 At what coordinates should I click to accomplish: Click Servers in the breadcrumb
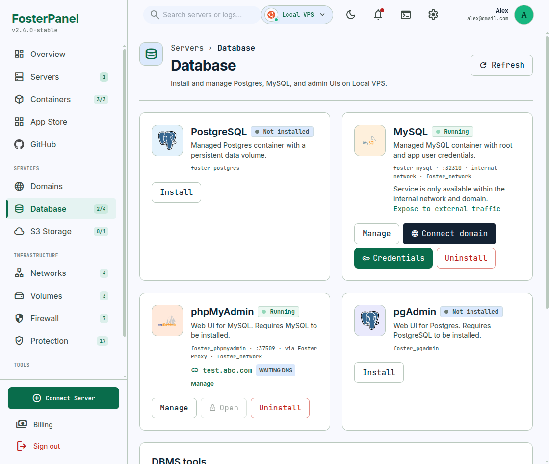coord(187,48)
